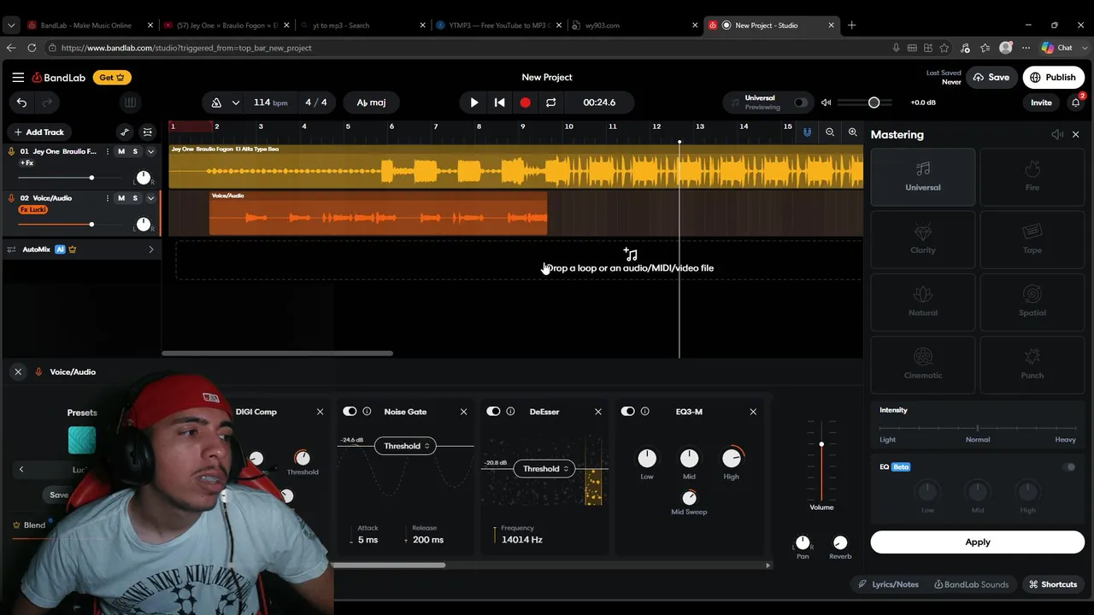This screenshot has width=1094, height=615.
Task: Open notifications bell
Action: 1076,102
